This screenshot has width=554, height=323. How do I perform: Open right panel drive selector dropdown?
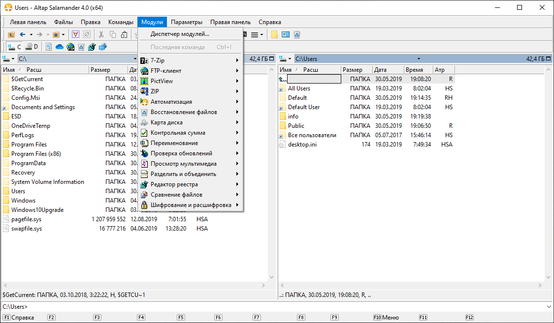(285, 59)
